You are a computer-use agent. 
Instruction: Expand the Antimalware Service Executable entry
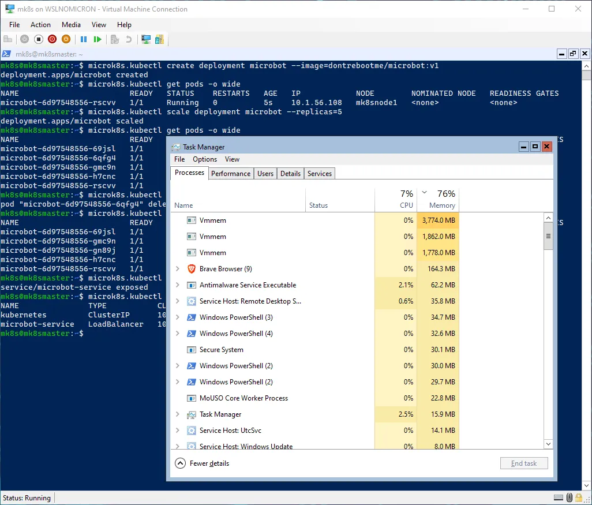click(178, 285)
